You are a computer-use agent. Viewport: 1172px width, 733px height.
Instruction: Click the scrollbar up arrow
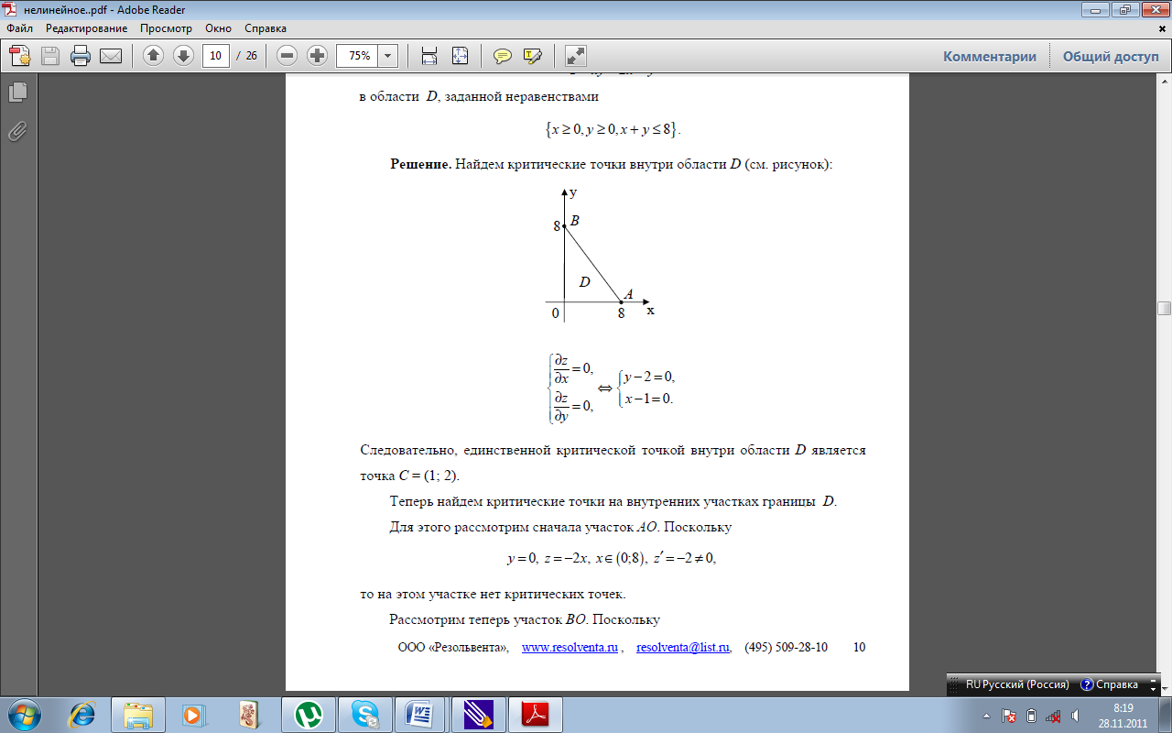[1164, 81]
